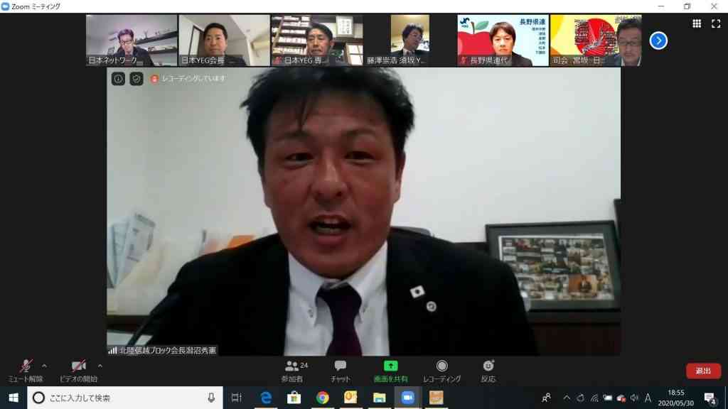The width and height of the screenshot is (728, 409).
Task: Toggle the IME input mode A indicator
Action: point(648,398)
